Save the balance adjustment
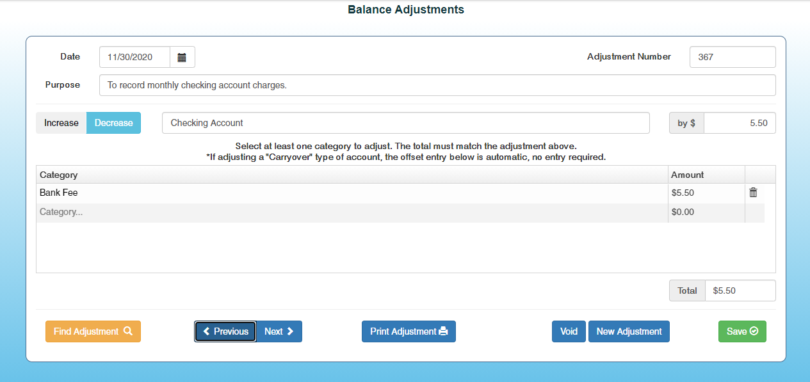The image size is (810, 382). [x=742, y=331]
